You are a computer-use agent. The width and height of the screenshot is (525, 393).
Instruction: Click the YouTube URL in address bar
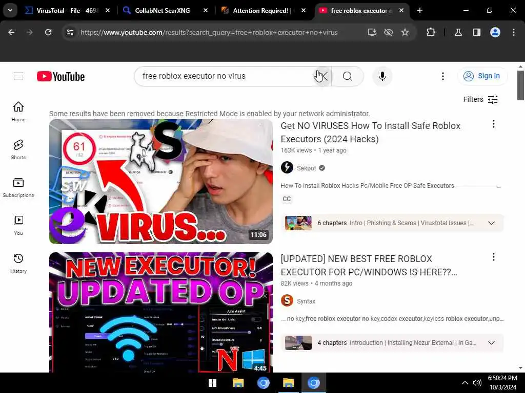pyautogui.click(x=209, y=32)
